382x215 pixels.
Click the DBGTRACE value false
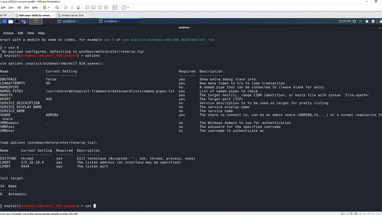(51, 79)
